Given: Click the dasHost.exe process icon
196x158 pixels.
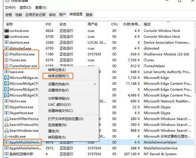Looking at the screenshot, I should pyautogui.click(x=7, y=42).
